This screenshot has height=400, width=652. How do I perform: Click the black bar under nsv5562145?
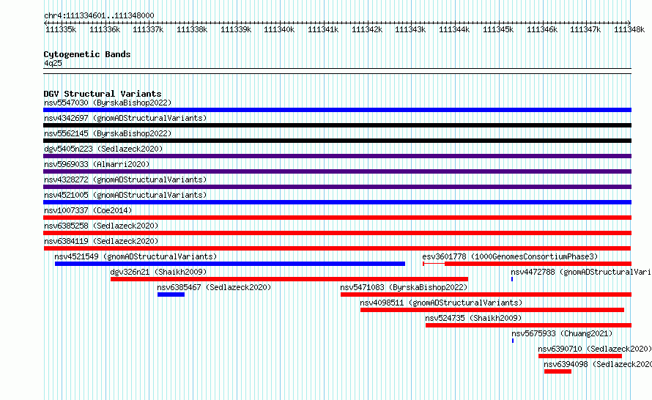click(x=337, y=141)
